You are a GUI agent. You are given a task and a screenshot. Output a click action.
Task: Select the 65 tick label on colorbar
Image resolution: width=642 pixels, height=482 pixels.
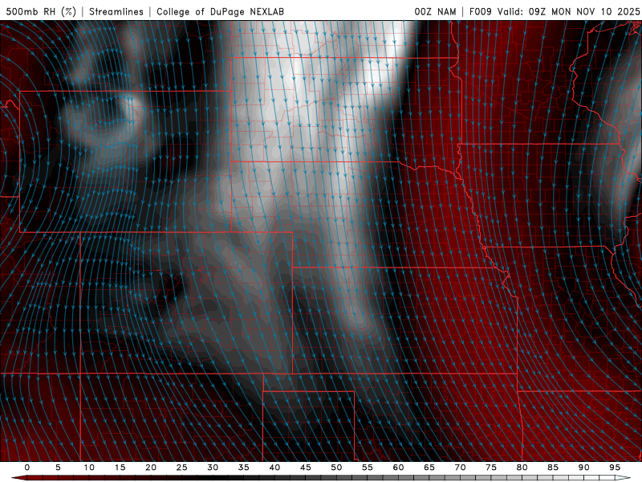click(429, 468)
